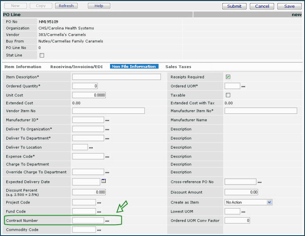Enable the Taxable checkbox

[x=228, y=95]
